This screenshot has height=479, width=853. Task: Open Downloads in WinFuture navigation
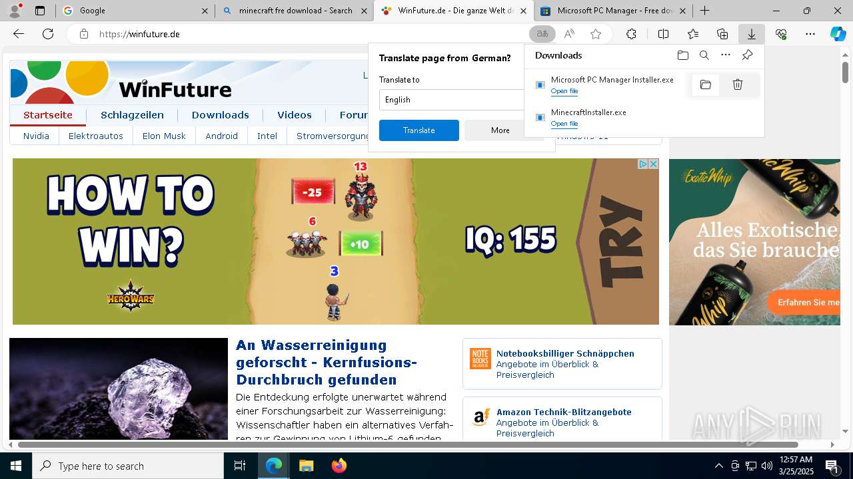(220, 115)
